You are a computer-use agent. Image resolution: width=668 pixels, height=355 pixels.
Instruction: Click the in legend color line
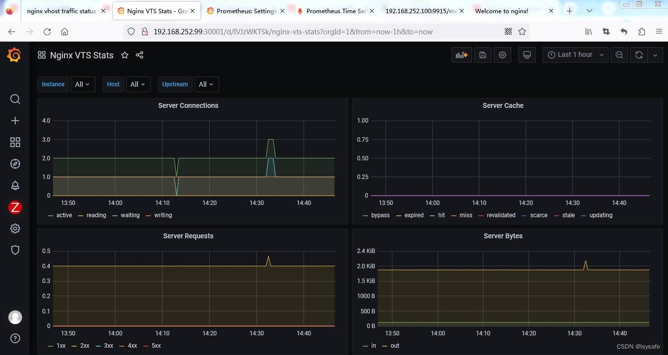click(365, 346)
